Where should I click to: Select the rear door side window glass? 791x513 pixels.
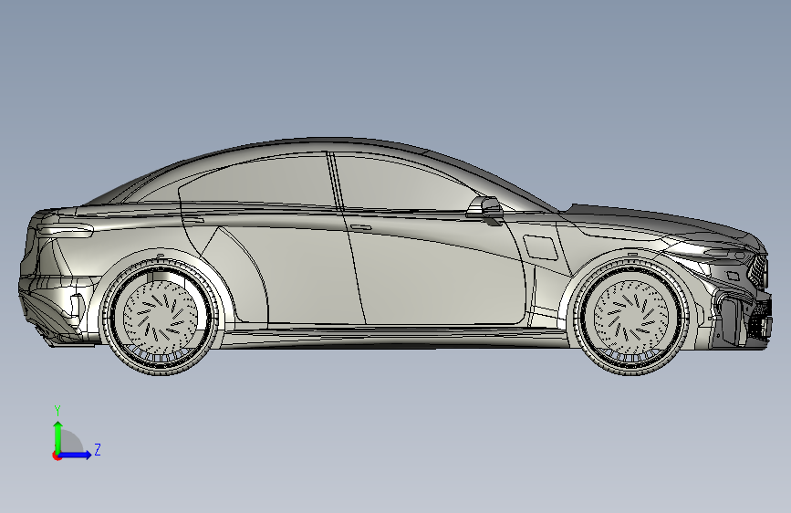tap(257, 181)
